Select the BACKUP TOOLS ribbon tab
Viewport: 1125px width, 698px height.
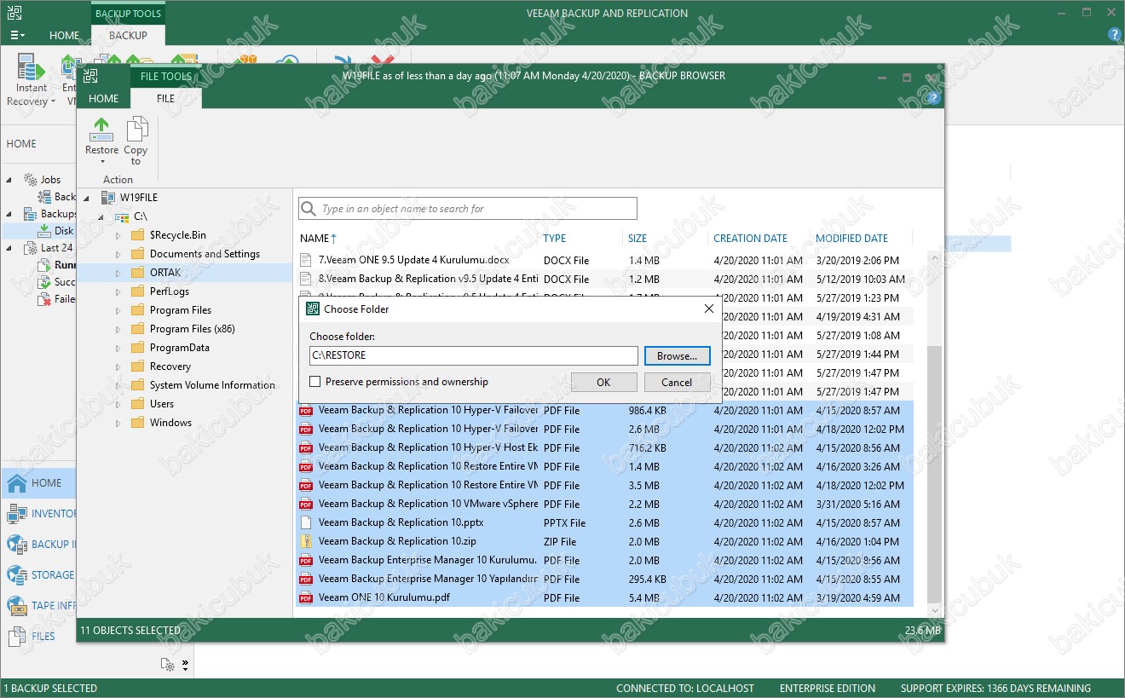128,14
